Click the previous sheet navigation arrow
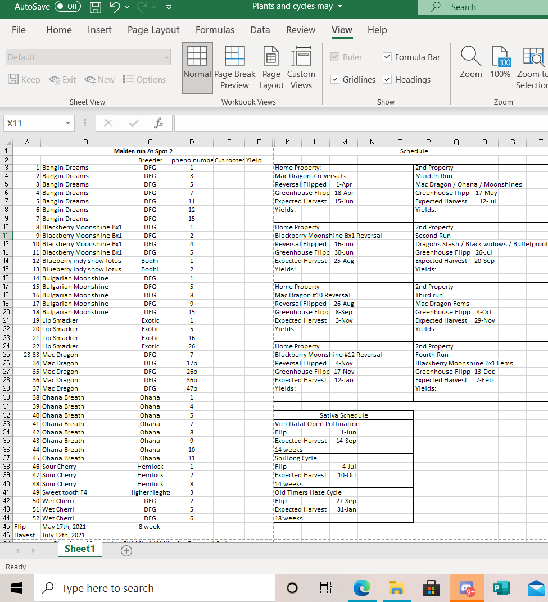 tap(17, 550)
